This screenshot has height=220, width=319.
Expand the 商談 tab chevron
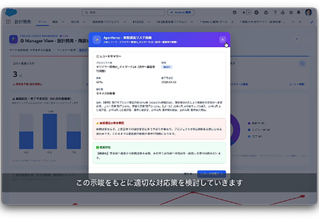click(x=63, y=22)
